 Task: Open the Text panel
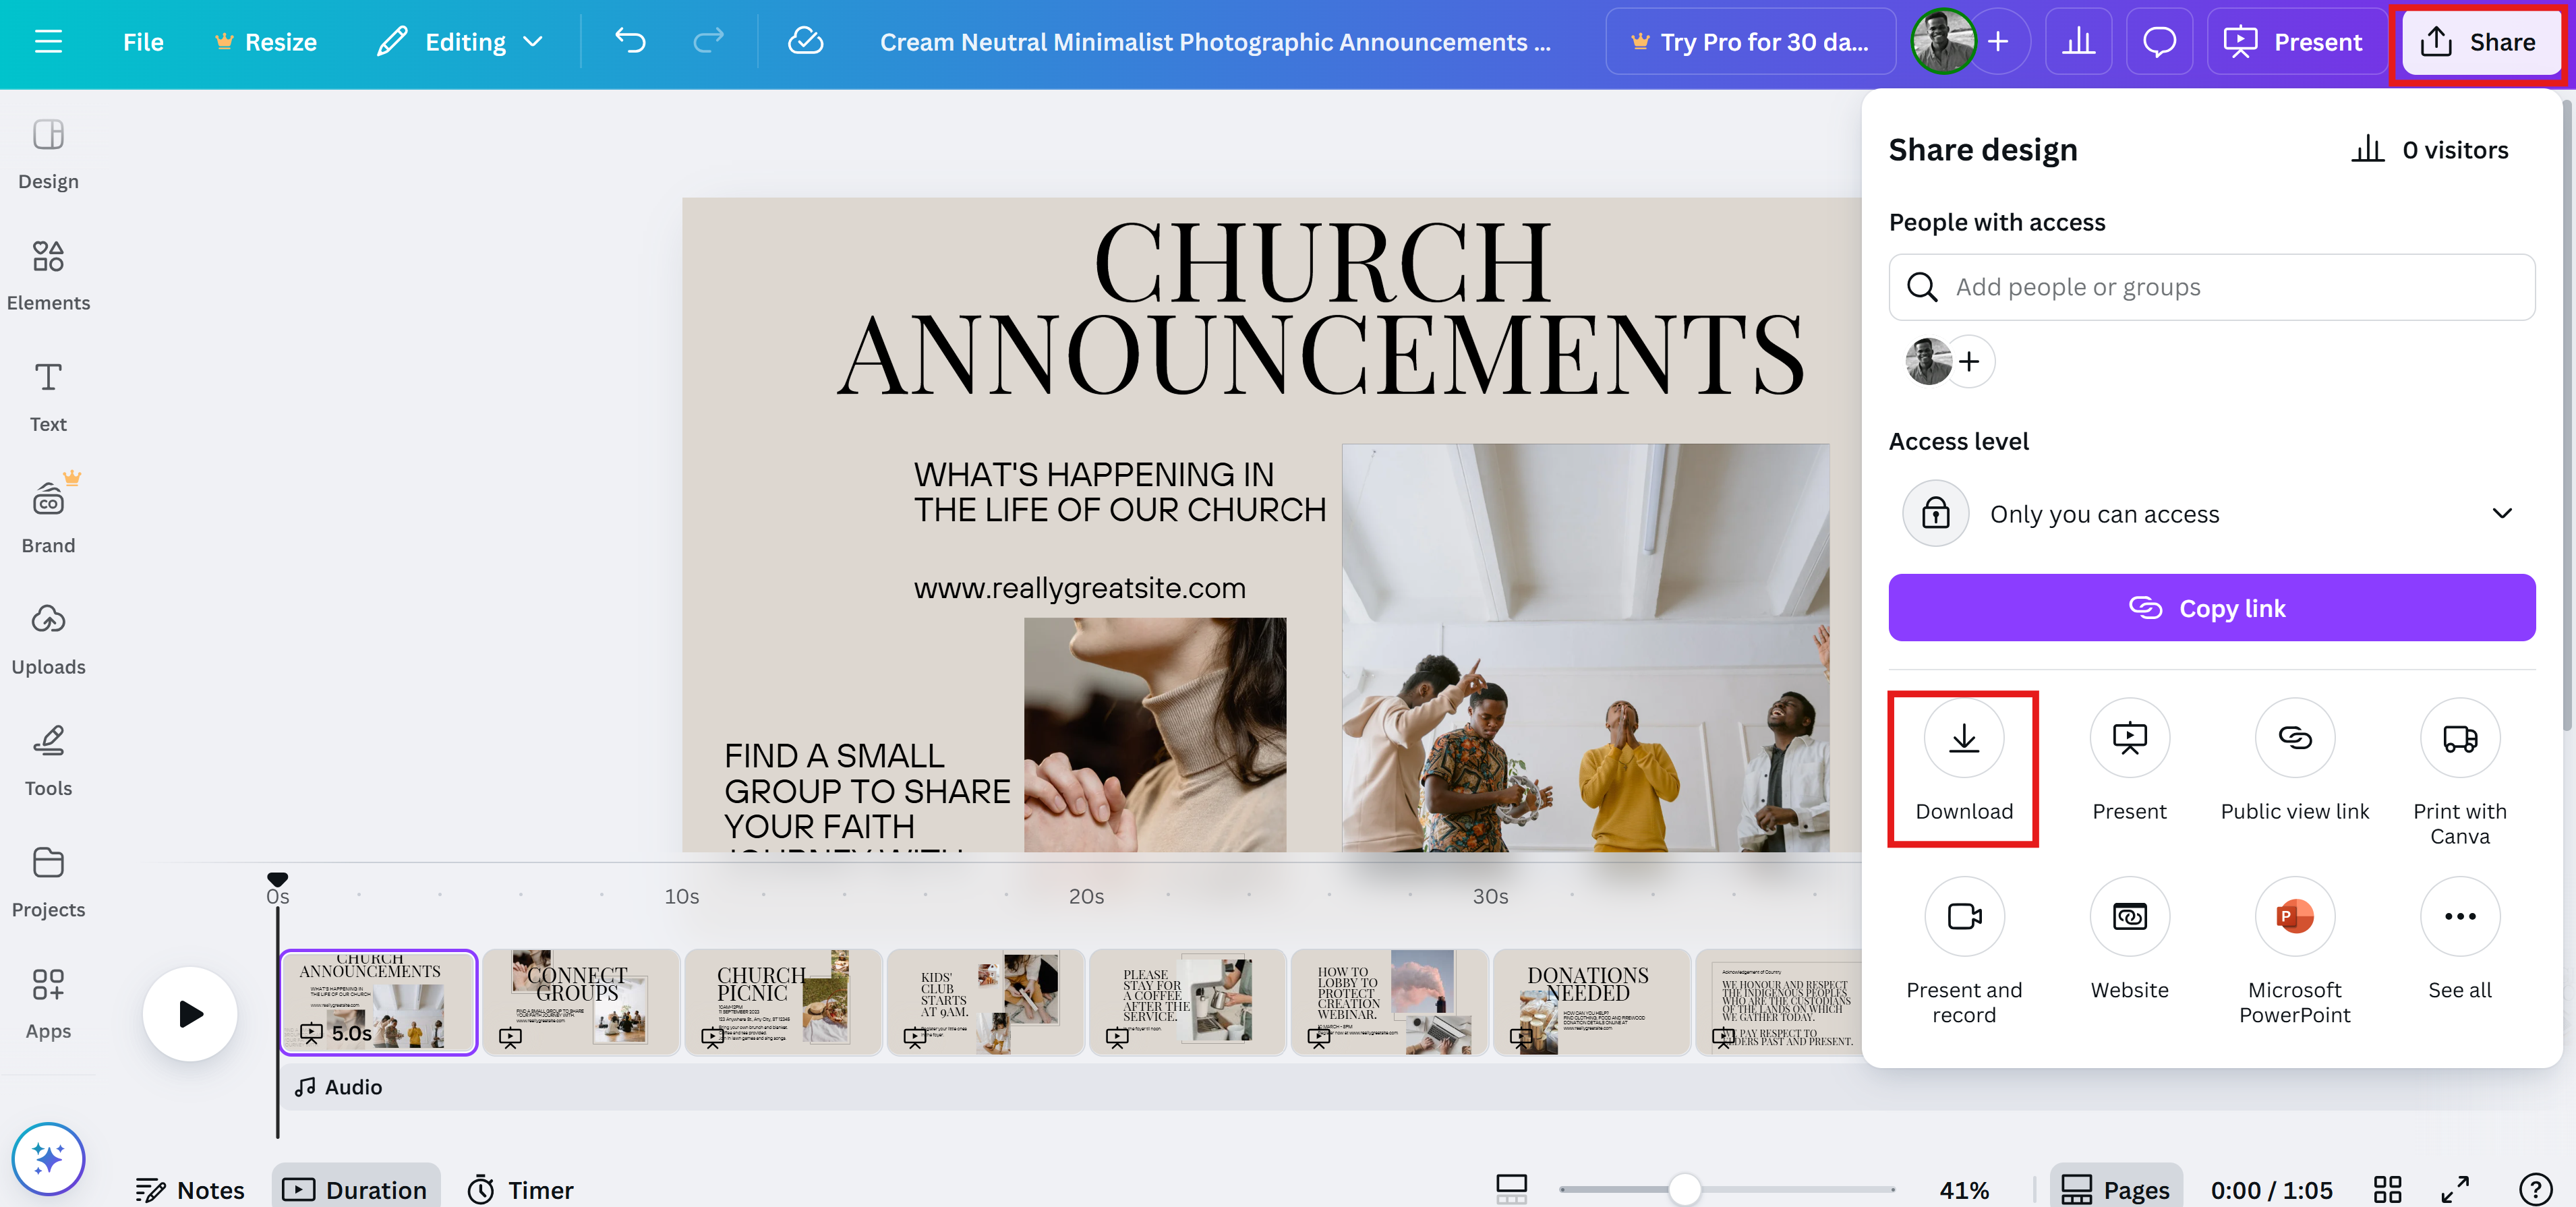tap(47, 395)
